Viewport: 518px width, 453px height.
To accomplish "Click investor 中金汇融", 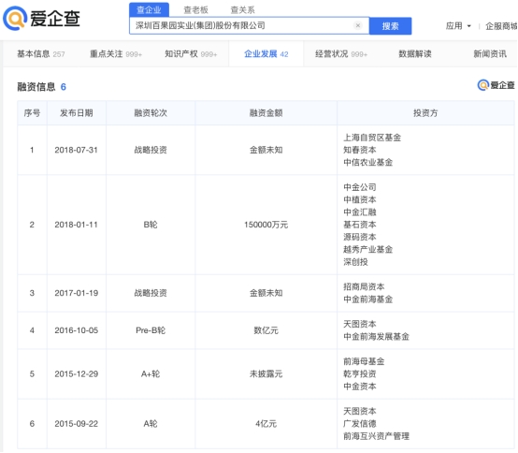I will pyautogui.click(x=360, y=212).
